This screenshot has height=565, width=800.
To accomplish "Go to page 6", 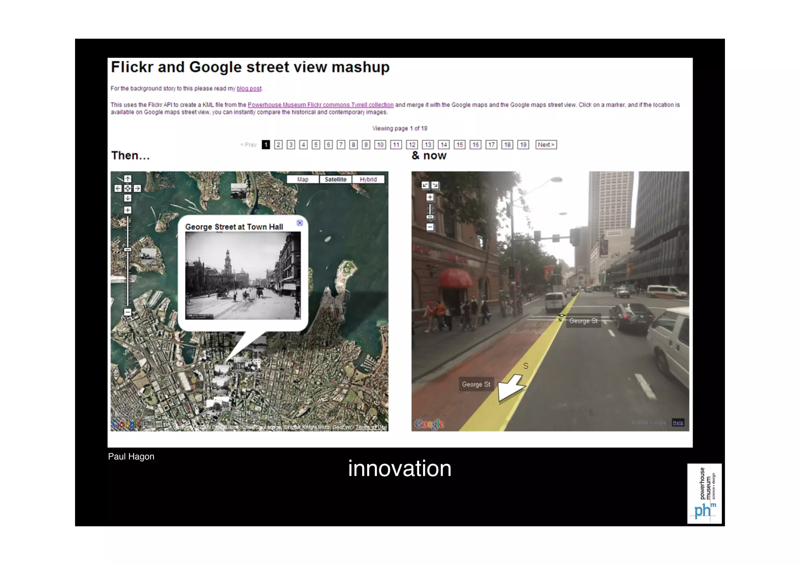I will [x=328, y=145].
